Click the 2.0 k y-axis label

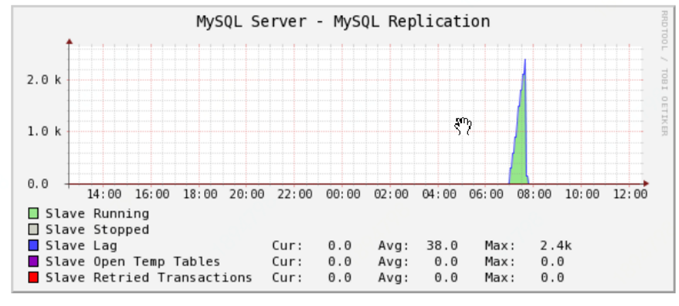[44, 80]
